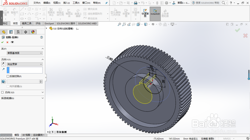This screenshot has height=140, width=250.
Task: Click the Print icon in title toolbar
Action: pos(135,3)
